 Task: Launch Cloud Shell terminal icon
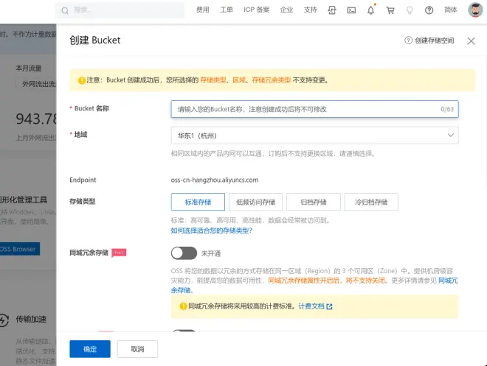(351, 10)
